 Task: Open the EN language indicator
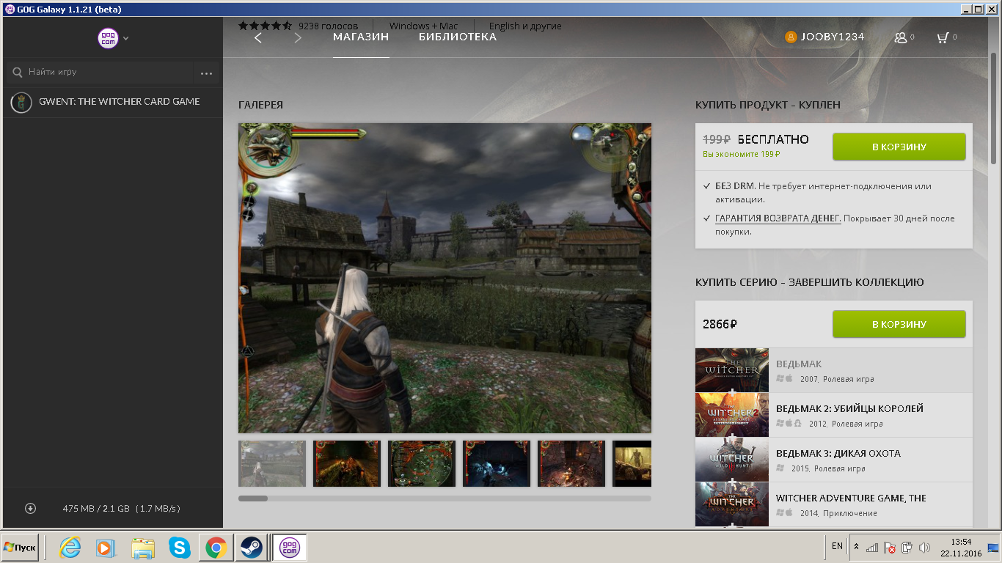(837, 546)
